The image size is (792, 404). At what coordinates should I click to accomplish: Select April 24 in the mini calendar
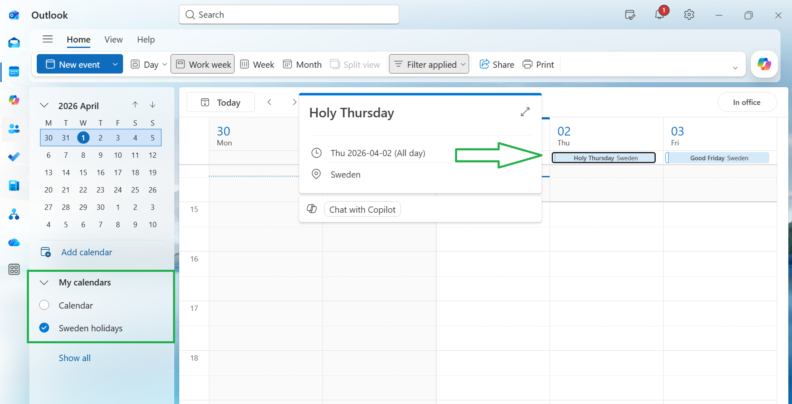[118, 190]
